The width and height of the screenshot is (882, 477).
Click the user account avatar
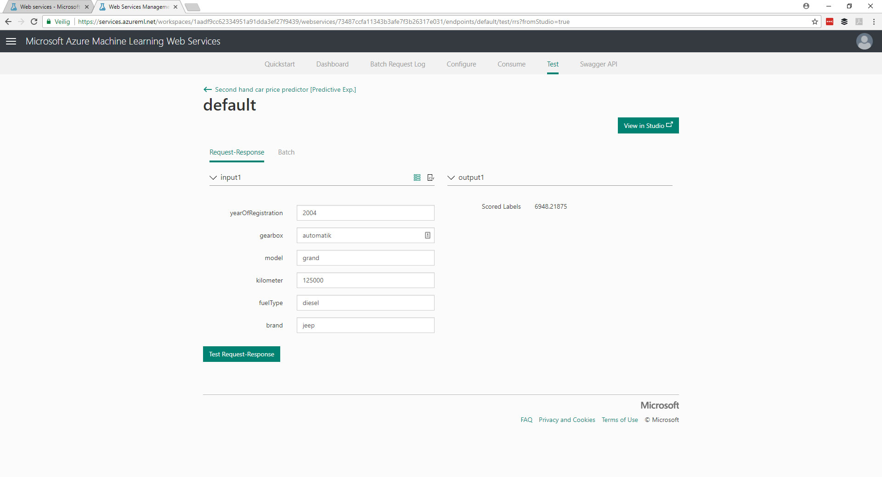(864, 41)
